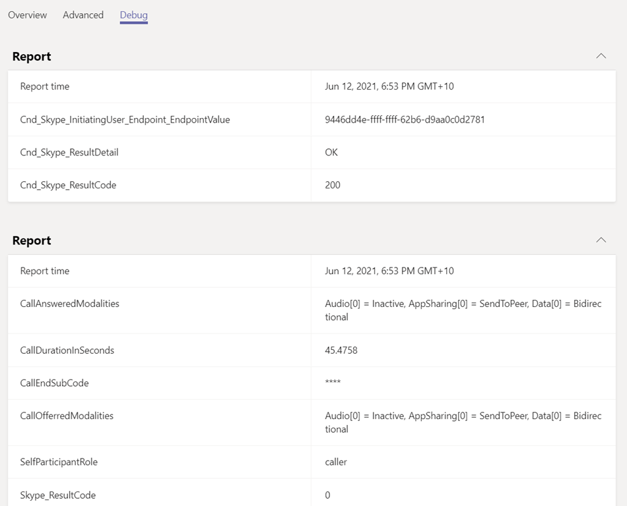The height and width of the screenshot is (506, 627).
Task: Click the CallOfferredModalities label
Action: click(67, 416)
